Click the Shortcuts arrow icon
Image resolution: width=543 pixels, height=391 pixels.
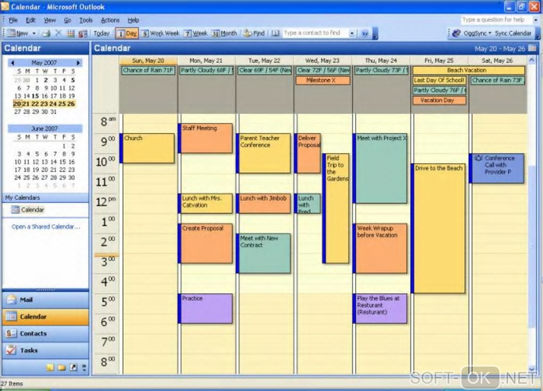pyautogui.click(x=73, y=367)
